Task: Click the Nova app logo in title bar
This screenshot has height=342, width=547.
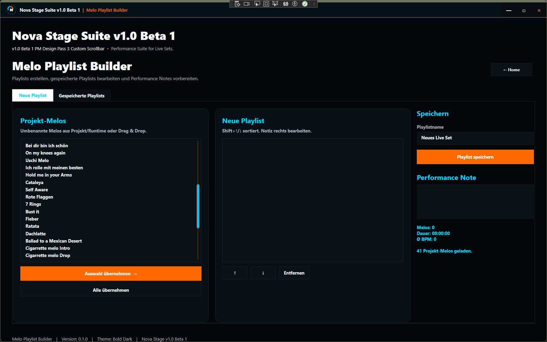Action: pyautogui.click(x=11, y=10)
